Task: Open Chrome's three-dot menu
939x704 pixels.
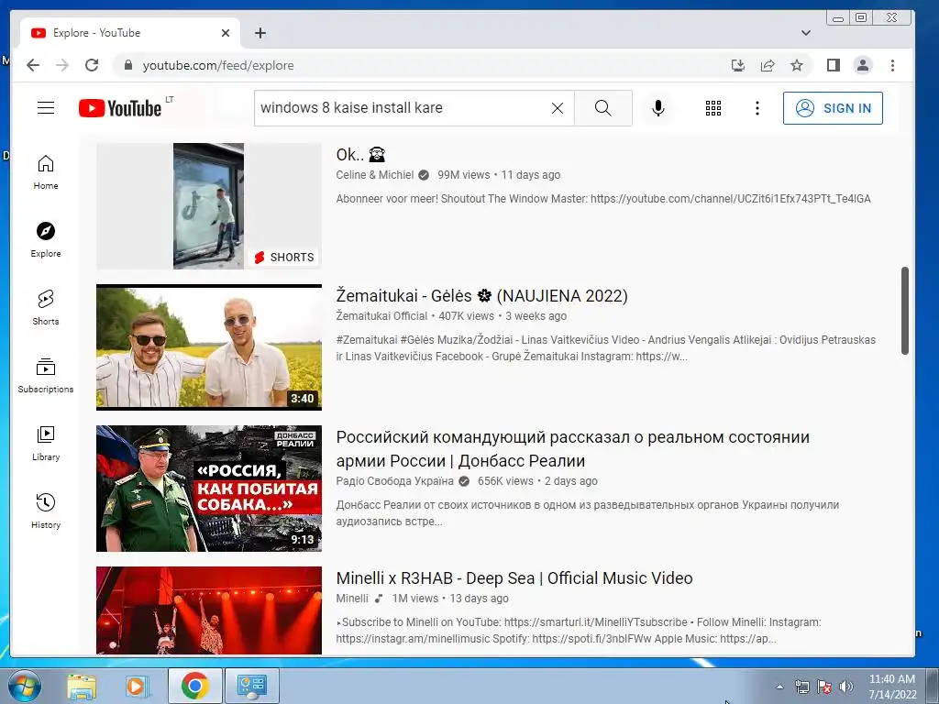Action: click(x=892, y=65)
